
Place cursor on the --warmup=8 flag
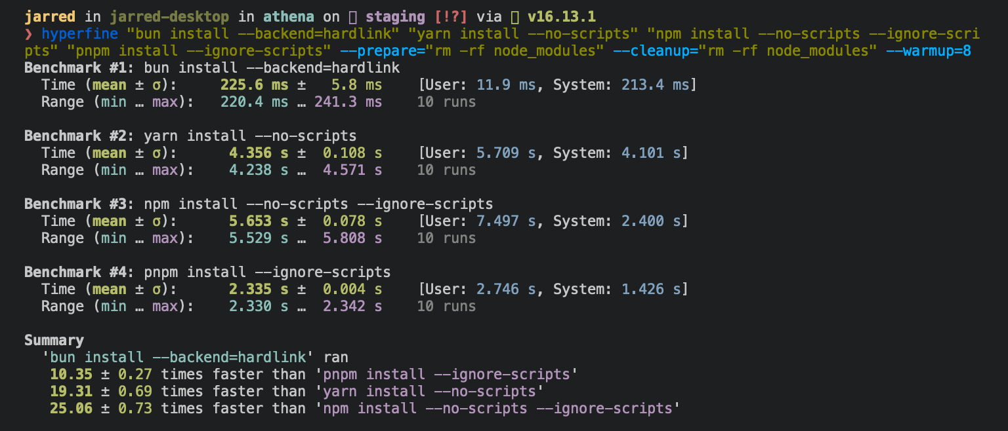[929, 50]
